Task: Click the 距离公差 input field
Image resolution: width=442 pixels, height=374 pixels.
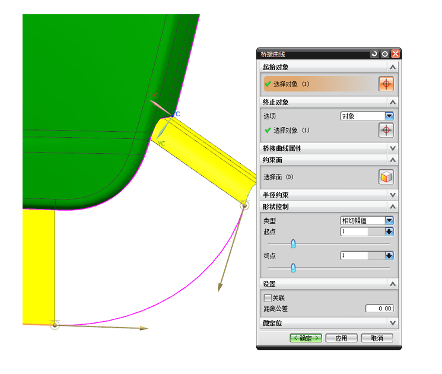Action: (x=380, y=308)
